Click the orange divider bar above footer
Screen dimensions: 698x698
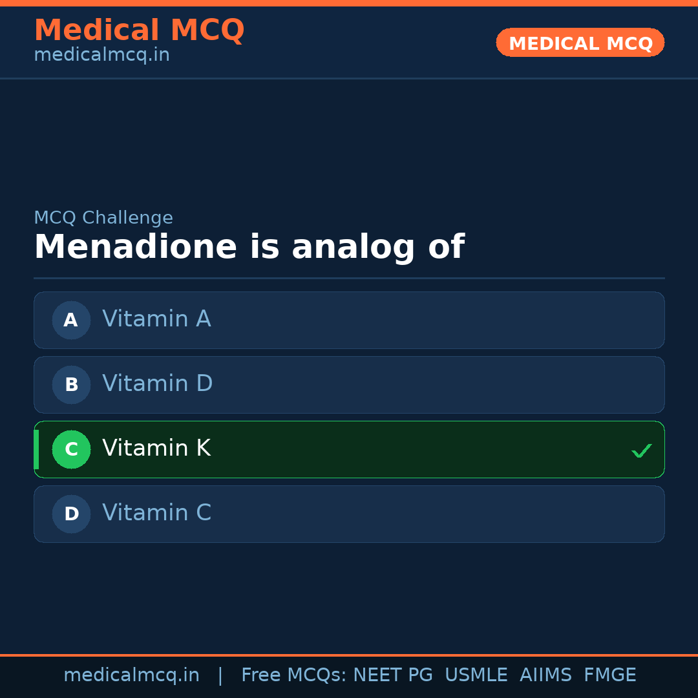(349, 654)
